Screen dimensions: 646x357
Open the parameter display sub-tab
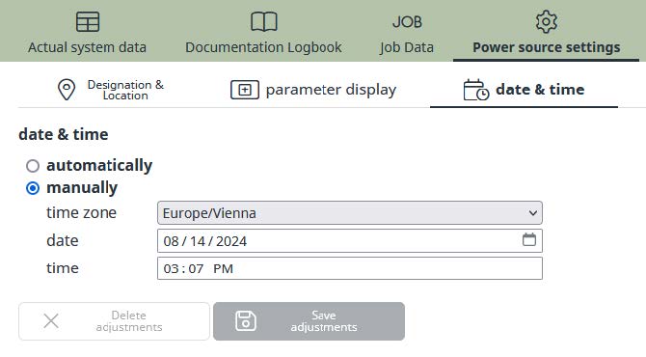pyautogui.click(x=313, y=90)
